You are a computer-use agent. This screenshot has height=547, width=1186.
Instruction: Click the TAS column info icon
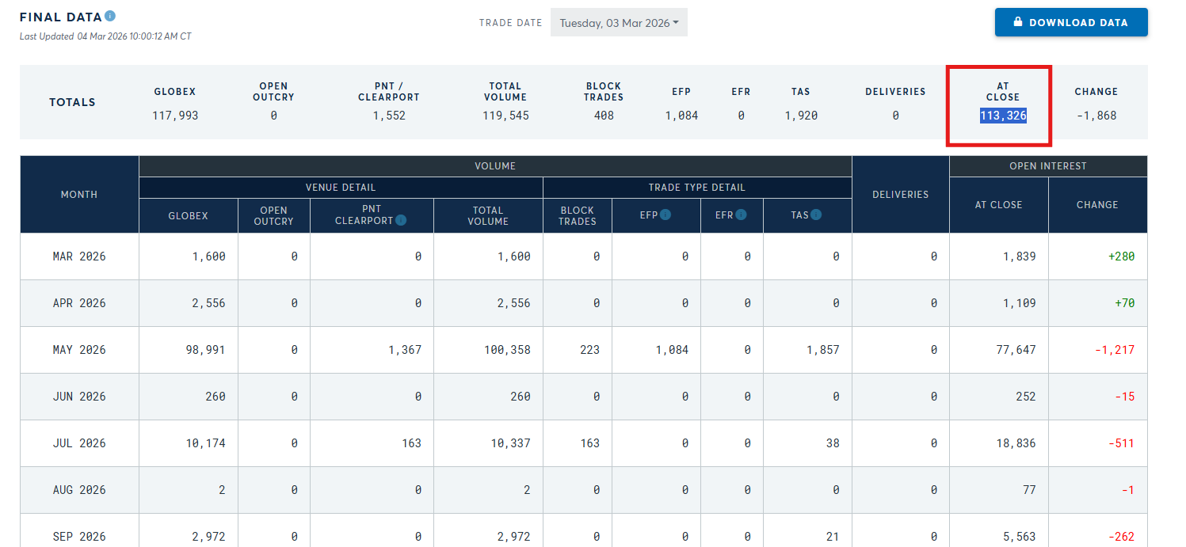click(816, 215)
